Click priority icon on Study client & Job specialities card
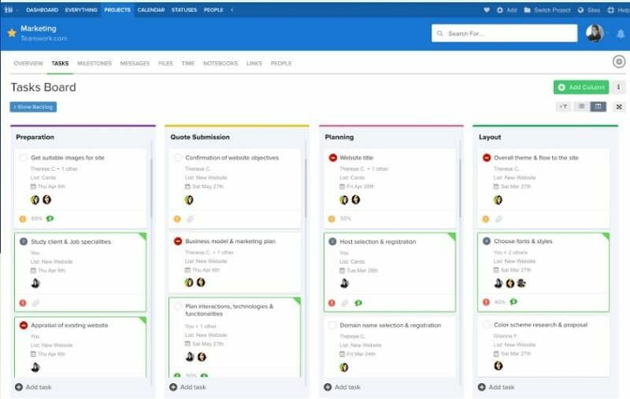This screenshot has height=399, width=630. pyautogui.click(x=23, y=303)
